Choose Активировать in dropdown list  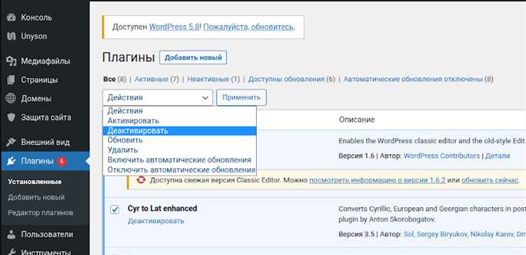click(180, 120)
